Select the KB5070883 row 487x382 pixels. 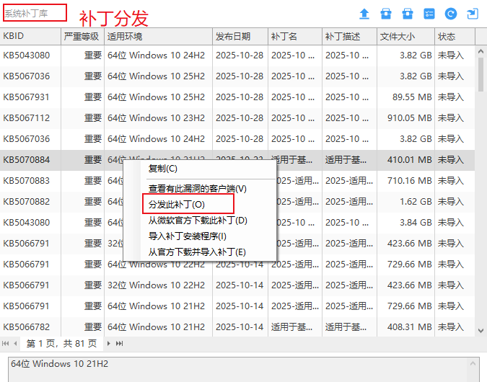coord(237,181)
